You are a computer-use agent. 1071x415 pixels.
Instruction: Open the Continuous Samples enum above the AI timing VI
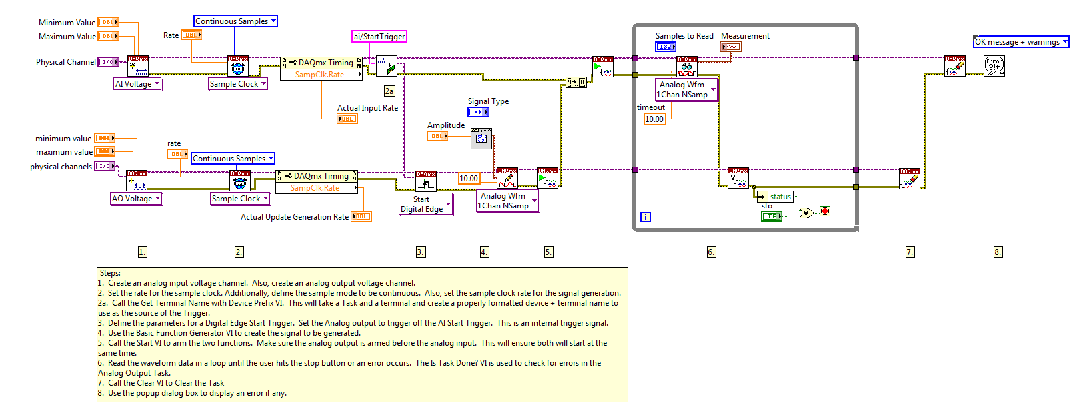click(x=235, y=21)
